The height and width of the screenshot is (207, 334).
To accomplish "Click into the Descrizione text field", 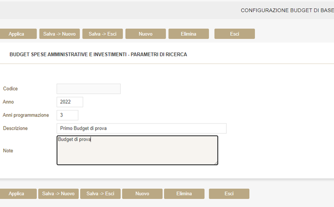I will click(141, 128).
